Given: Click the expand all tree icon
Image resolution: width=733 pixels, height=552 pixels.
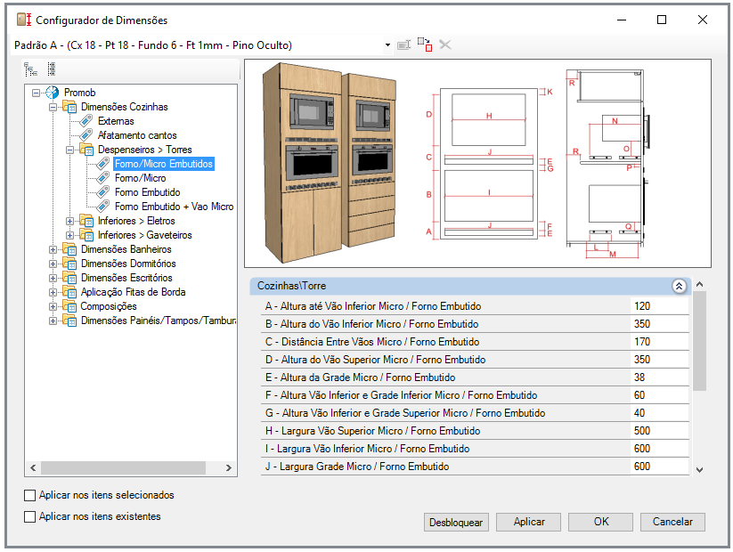Looking at the screenshot, I should (x=31, y=69).
